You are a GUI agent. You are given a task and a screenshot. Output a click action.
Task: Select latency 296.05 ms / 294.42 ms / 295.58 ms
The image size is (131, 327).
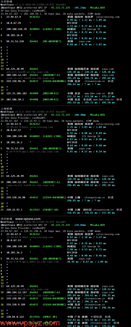coord(91,185)
